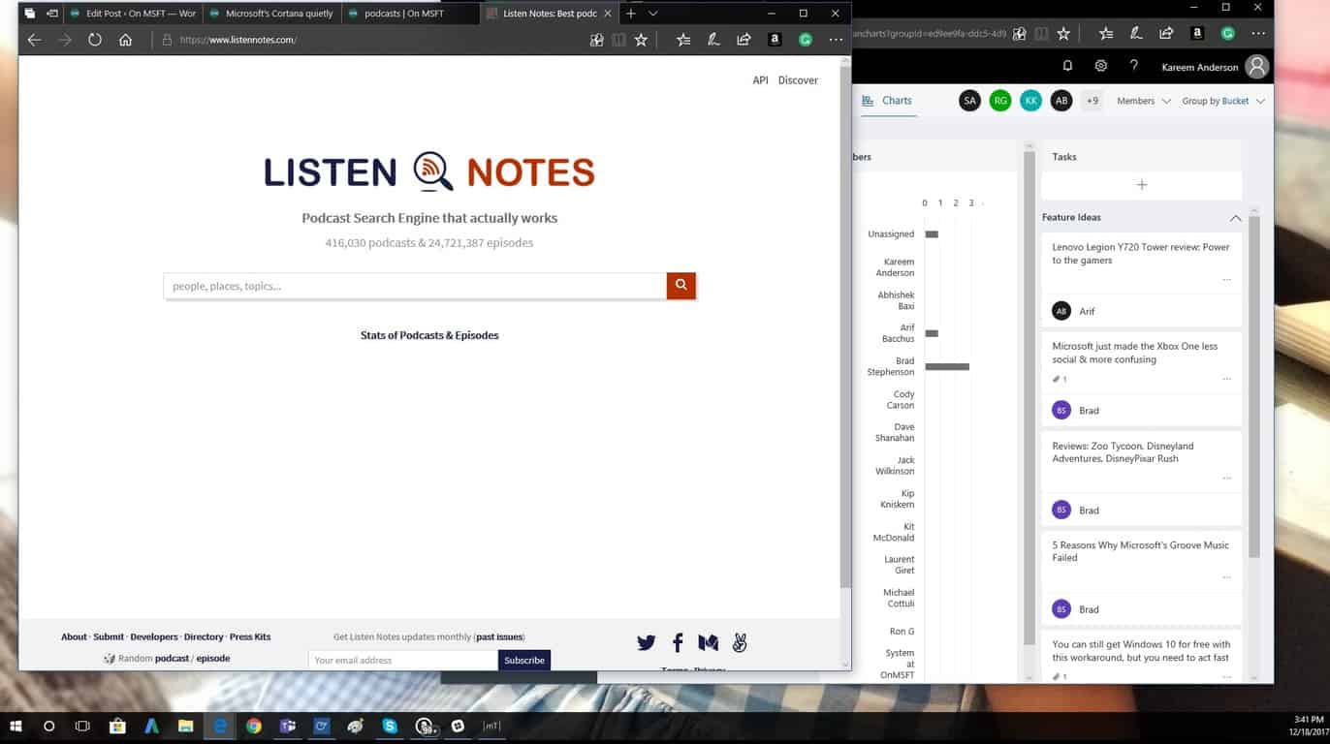This screenshot has width=1330, height=744.
Task: Focus the podcast search input field
Action: point(415,286)
